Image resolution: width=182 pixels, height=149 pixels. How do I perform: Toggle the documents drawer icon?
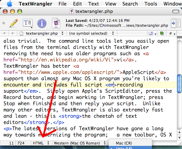(176, 23)
